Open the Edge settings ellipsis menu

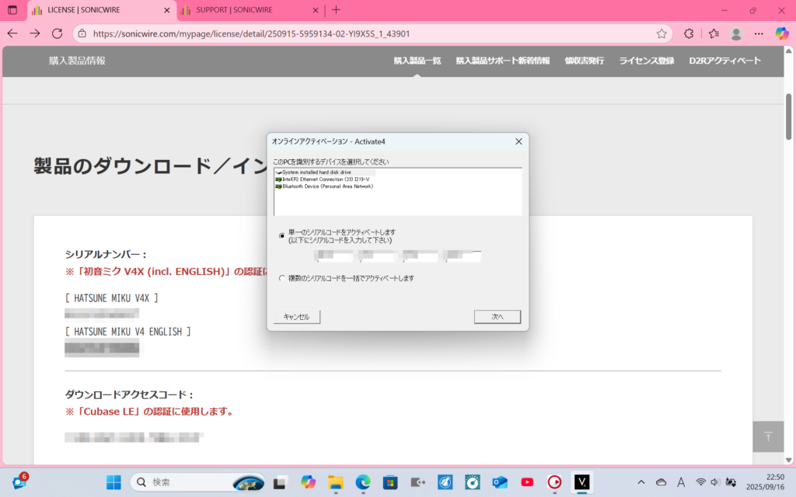click(759, 33)
